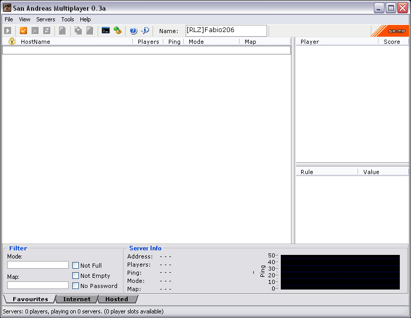Switch to the Internet tab
This screenshot has width=411, height=318.
(x=76, y=299)
